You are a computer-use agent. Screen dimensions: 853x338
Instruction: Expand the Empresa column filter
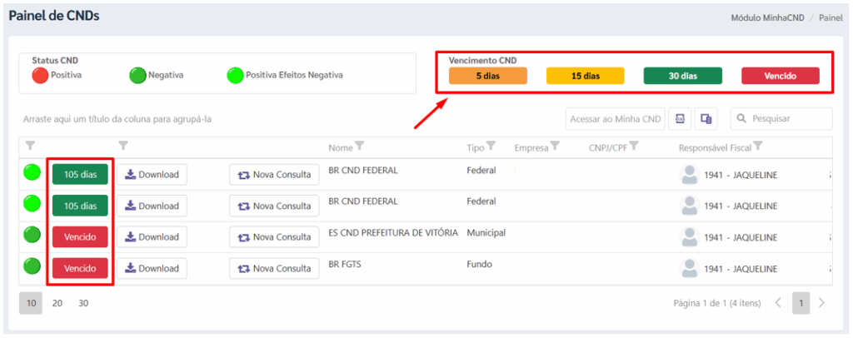tap(555, 147)
